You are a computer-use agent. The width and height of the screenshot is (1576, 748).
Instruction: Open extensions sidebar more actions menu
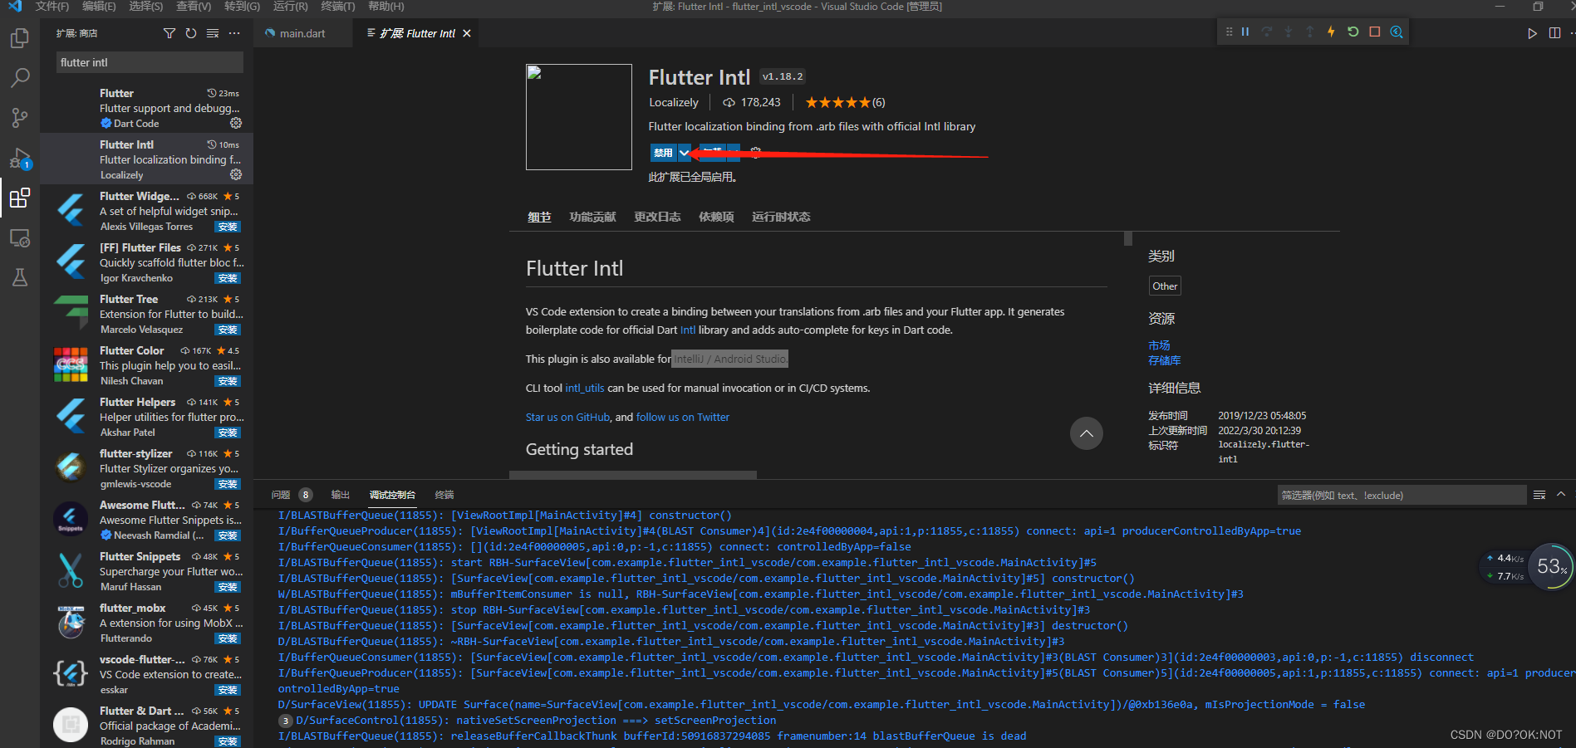click(234, 33)
